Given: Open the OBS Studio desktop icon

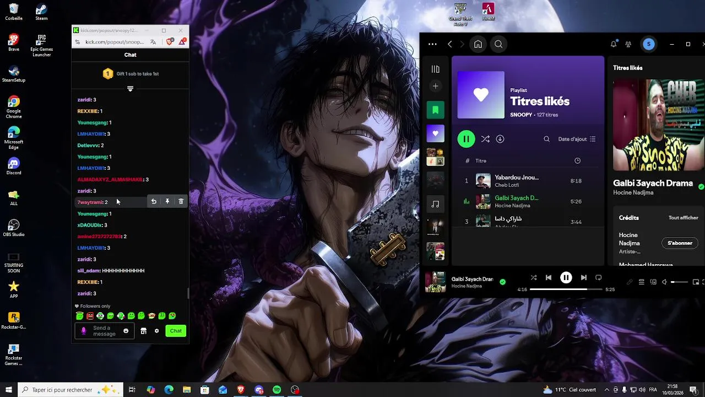Looking at the screenshot, I should [x=14, y=227].
